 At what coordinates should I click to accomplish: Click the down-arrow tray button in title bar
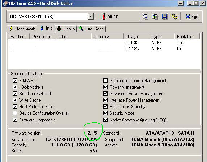pos(181,3)
